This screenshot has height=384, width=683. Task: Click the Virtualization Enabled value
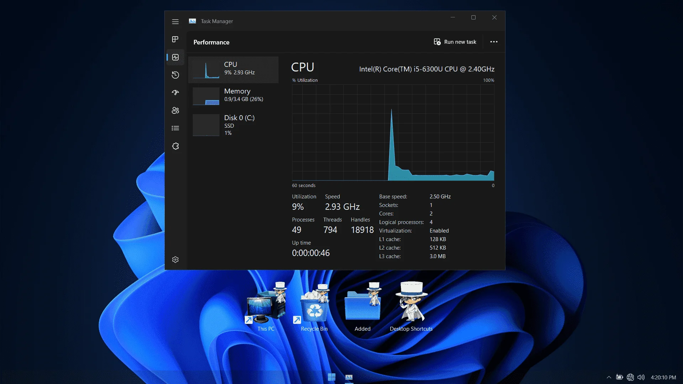(x=439, y=231)
